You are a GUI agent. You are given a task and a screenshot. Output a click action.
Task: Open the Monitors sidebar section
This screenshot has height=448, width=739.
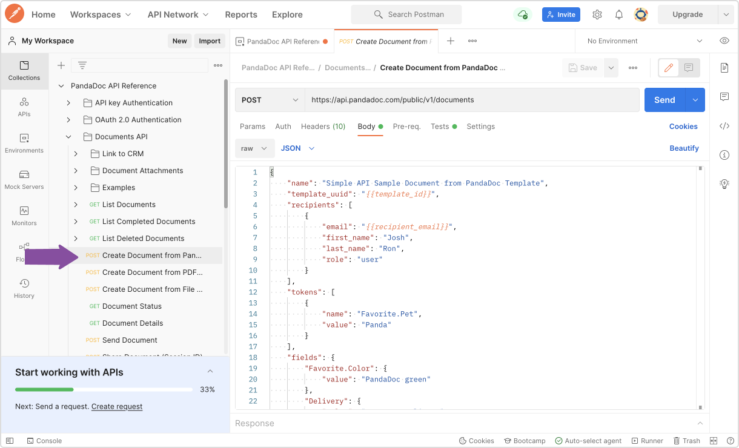coord(24,216)
